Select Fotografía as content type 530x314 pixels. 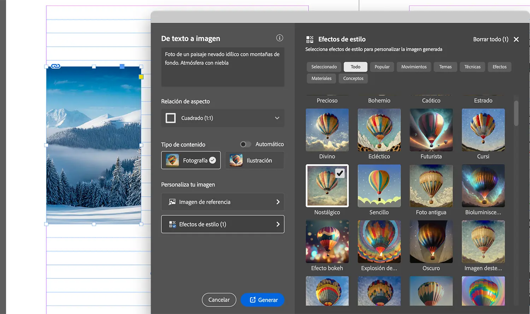(x=191, y=160)
